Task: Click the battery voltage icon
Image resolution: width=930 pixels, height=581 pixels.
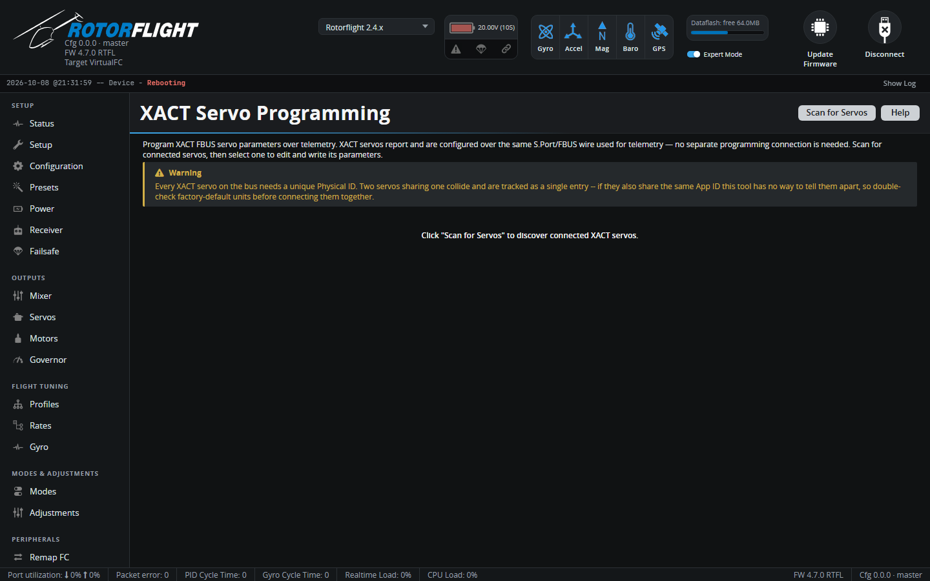Action: pyautogui.click(x=462, y=28)
